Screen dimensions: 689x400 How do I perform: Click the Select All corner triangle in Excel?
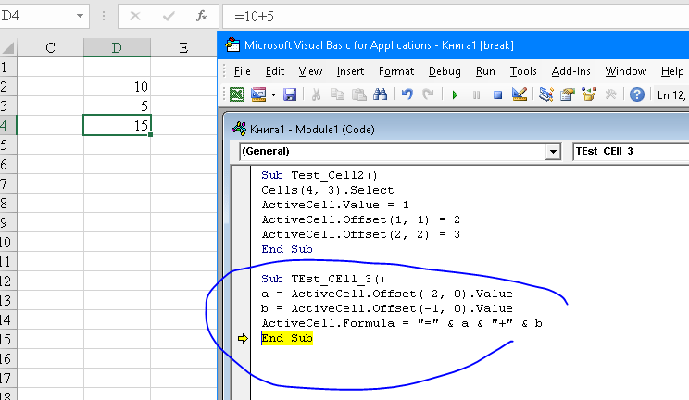[x=8, y=47]
